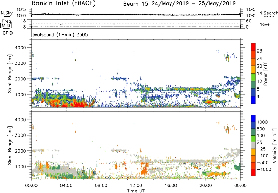Click the '12:00' time axis label
This screenshot has height=193, width=278.
coord(136,186)
